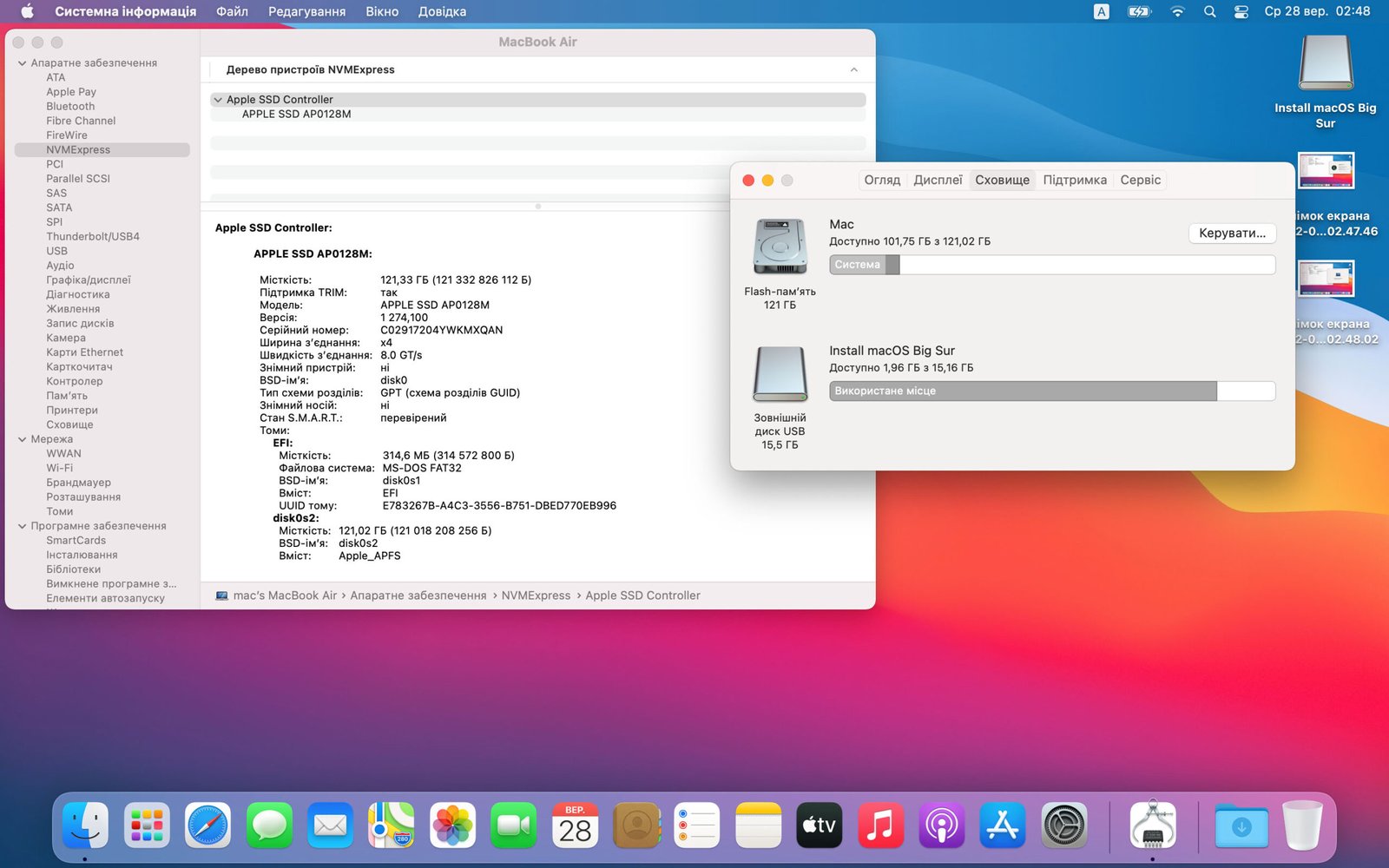Viewport: 1389px width, 868px height.
Task: Open Spotlight search in menu bar
Action: coord(1209,11)
